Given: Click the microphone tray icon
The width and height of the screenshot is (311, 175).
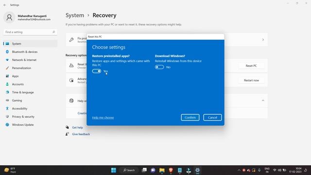Looking at the screenshot, I should click(x=259, y=170).
